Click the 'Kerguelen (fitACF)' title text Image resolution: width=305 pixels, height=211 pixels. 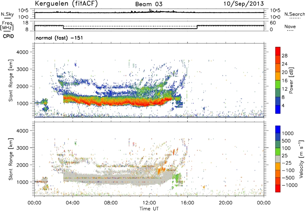[66, 3]
